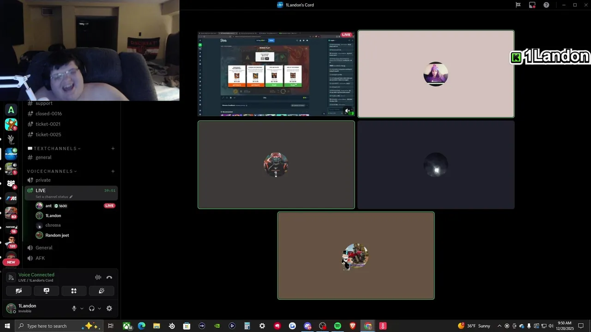Open voice connection details signal icon
591x332 pixels.
pos(11,278)
